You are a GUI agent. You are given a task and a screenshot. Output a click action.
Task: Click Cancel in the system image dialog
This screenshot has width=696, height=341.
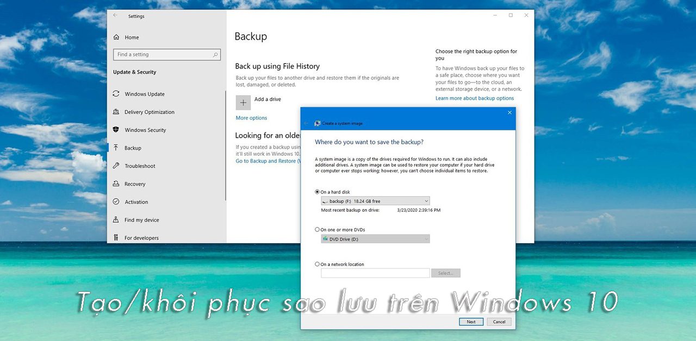[x=499, y=321]
